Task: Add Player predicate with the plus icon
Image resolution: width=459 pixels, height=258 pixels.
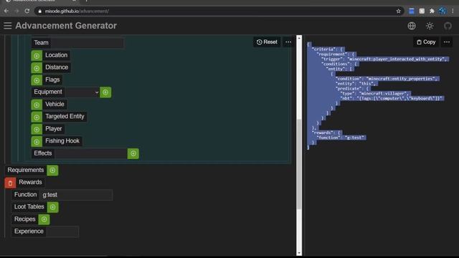Action: [37, 129]
